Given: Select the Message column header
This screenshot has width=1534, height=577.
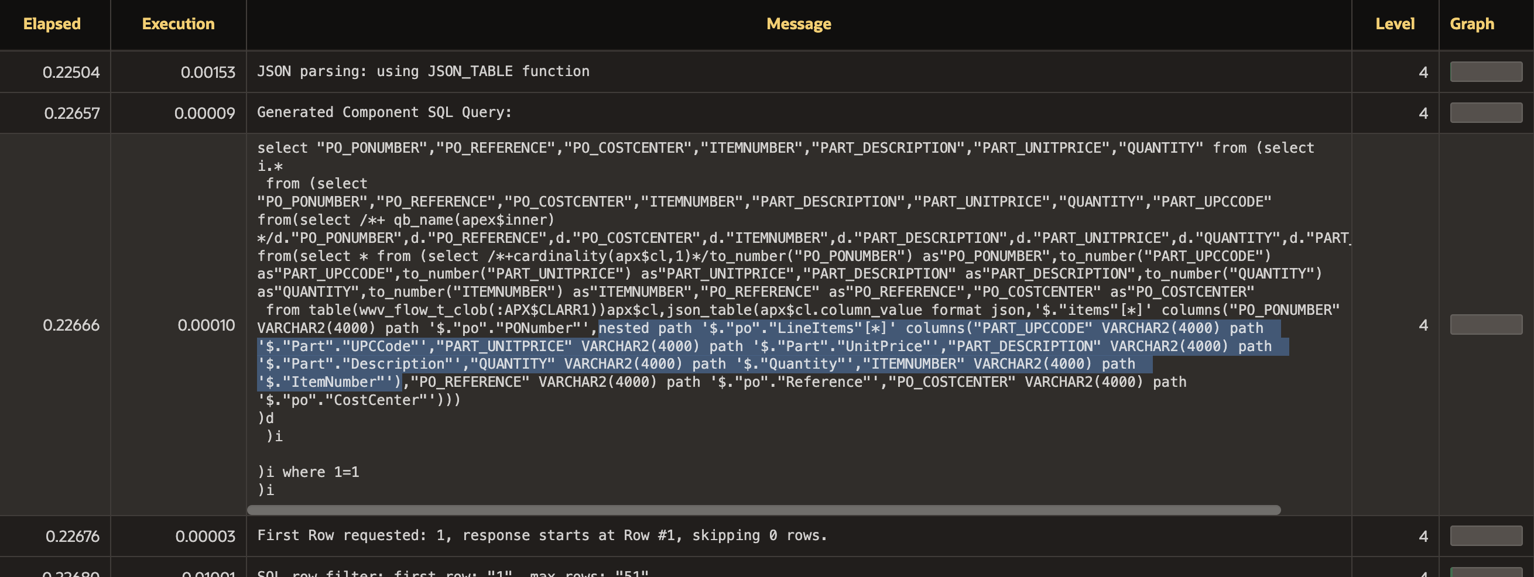Looking at the screenshot, I should coord(798,24).
